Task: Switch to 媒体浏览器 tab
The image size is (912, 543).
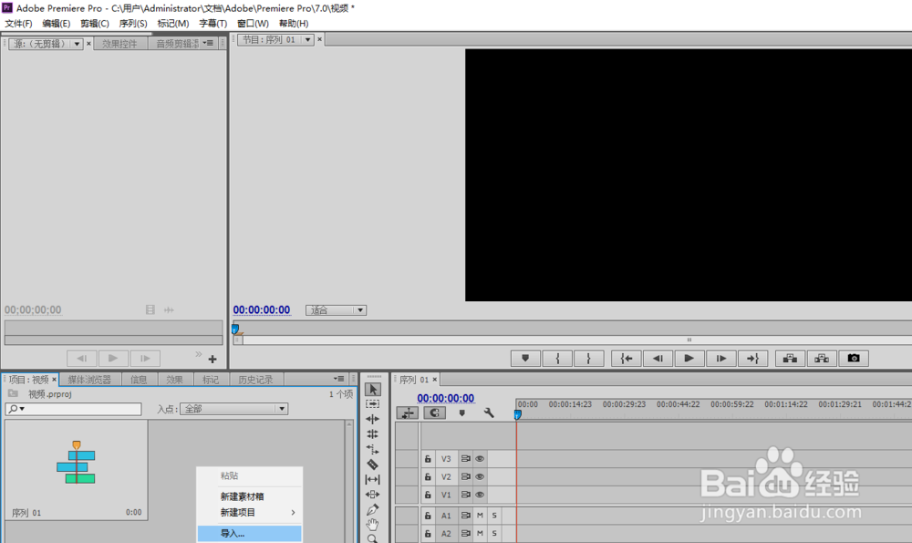Action: 89,380
